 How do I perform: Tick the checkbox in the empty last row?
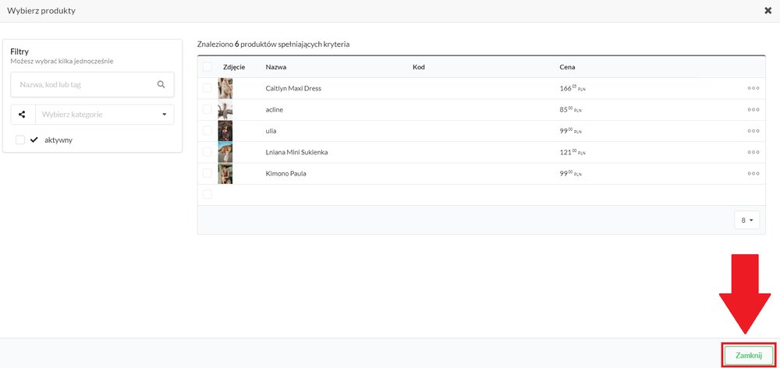(x=207, y=194)
